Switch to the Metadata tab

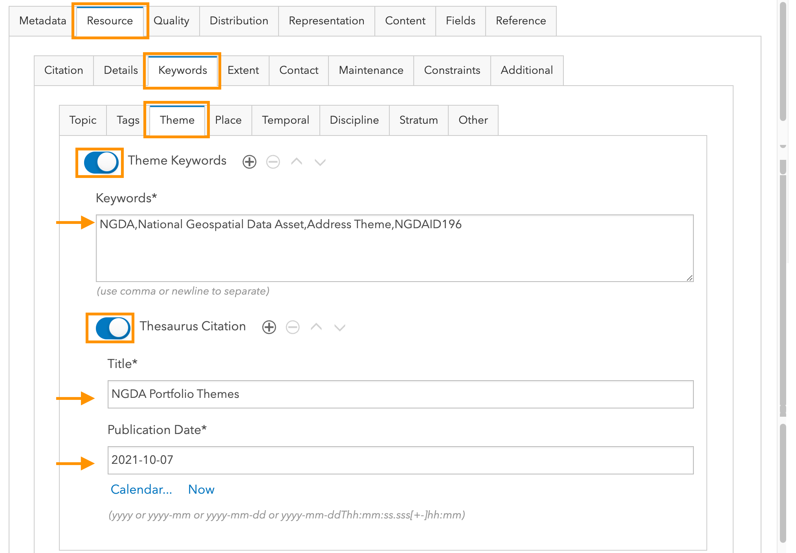(x=42, y=21)
